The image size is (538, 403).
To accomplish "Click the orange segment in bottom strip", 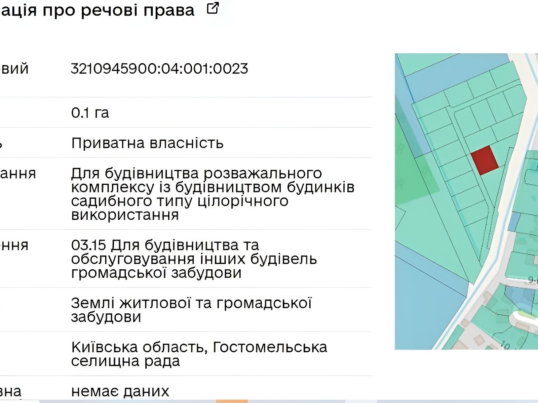I will coord(232,401).
